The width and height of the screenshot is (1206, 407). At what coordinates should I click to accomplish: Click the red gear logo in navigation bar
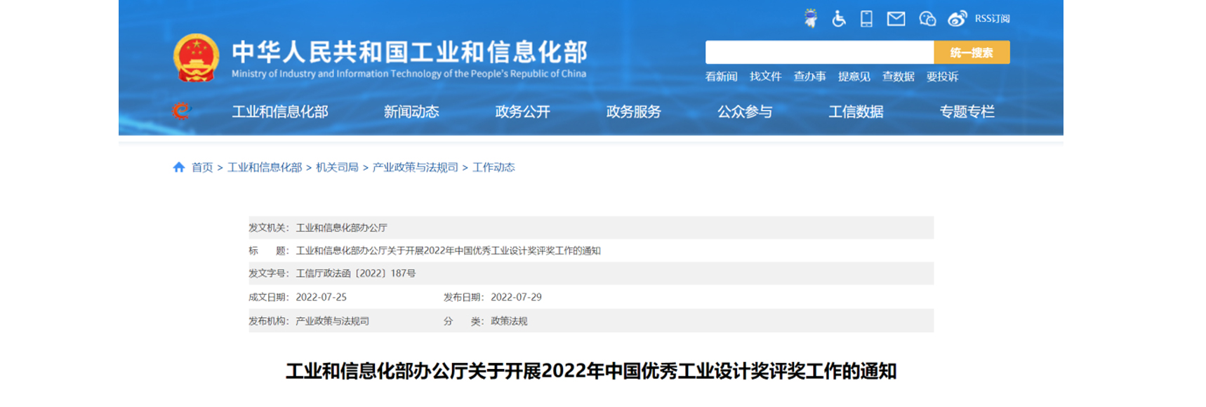click(x=181, y=111)
